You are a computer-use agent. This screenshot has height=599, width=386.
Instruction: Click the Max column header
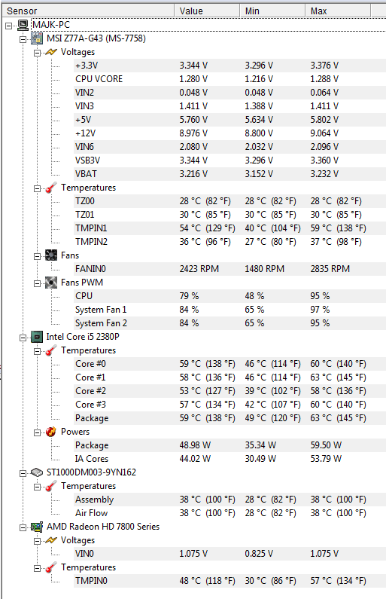[x=338, y=11]
